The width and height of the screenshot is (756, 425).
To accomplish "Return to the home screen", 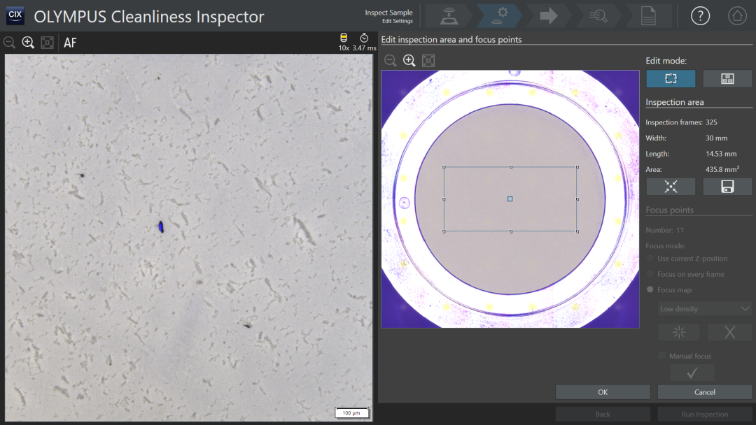I will point(736,16).
